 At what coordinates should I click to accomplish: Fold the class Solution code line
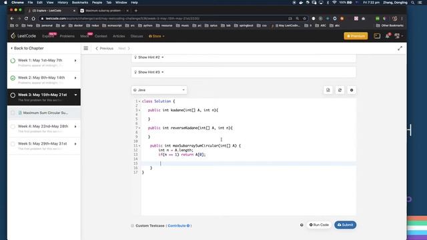coord(139,101)
